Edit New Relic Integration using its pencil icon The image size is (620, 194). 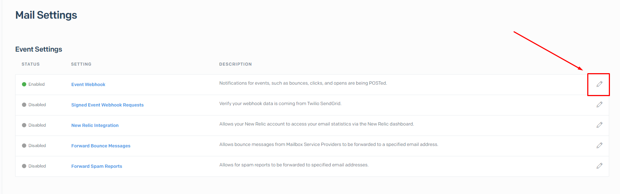coord(599,125)
